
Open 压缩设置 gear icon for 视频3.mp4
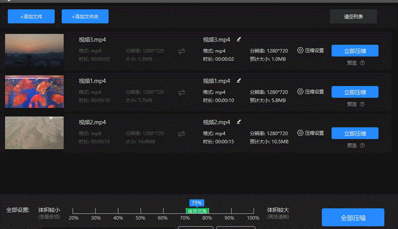[300, 50]
